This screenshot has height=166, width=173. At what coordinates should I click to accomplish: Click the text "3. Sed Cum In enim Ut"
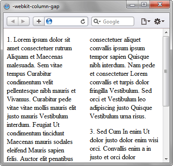[x=120, y=132]
